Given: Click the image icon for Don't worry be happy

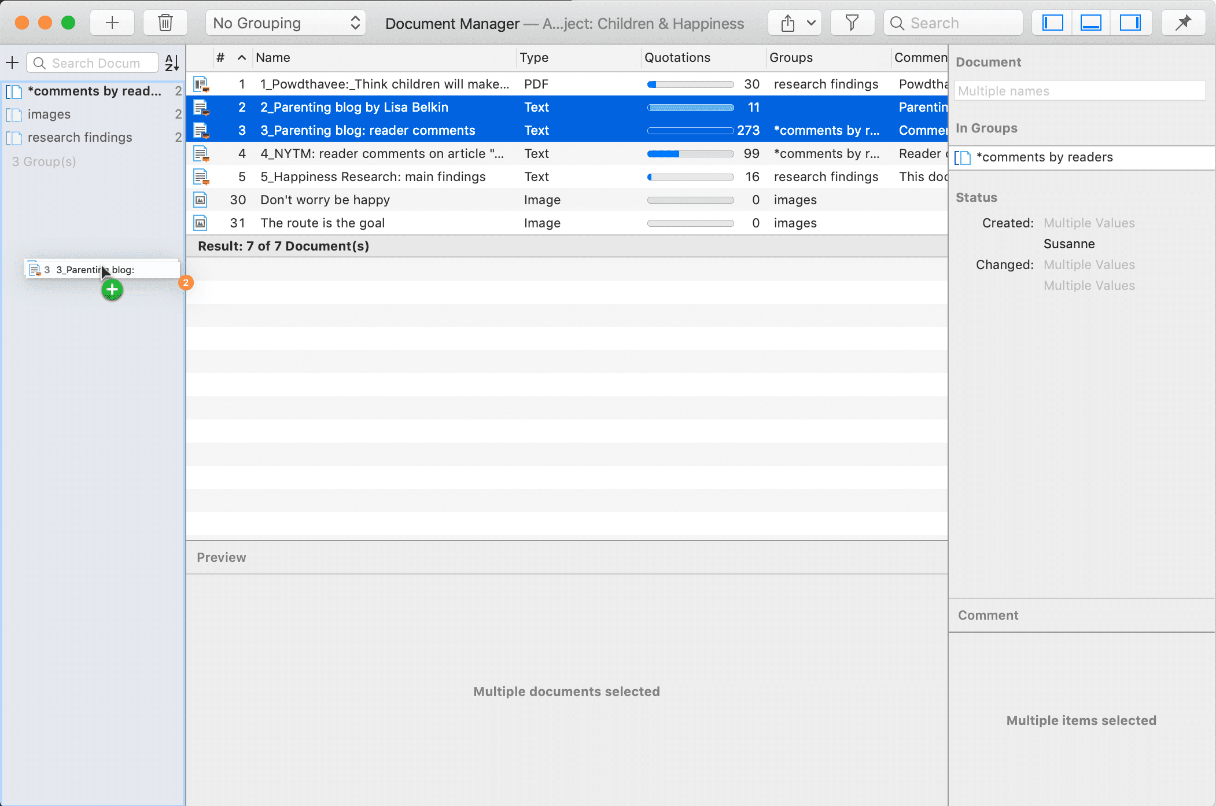Looking at the screenshot, I should coord(200,200).
